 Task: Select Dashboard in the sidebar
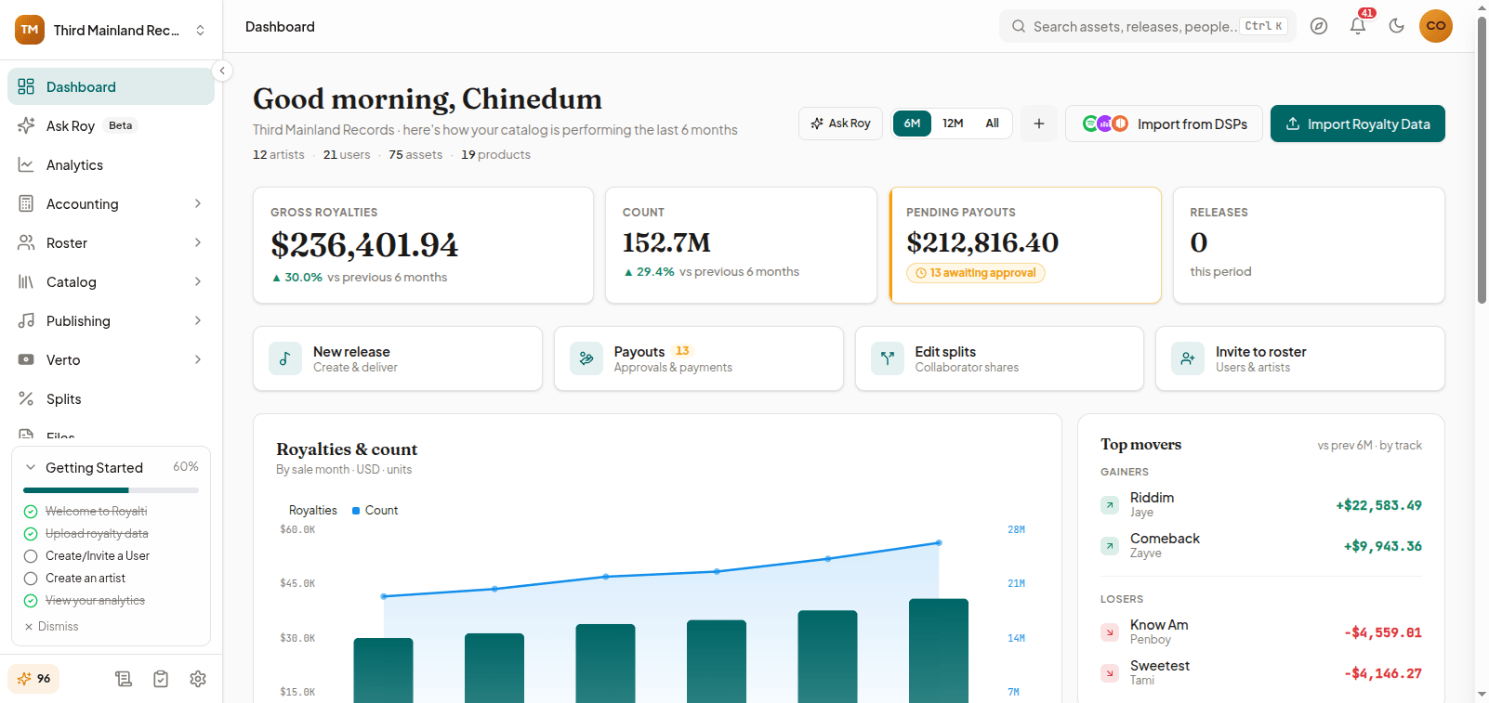(x=111, y=86)
